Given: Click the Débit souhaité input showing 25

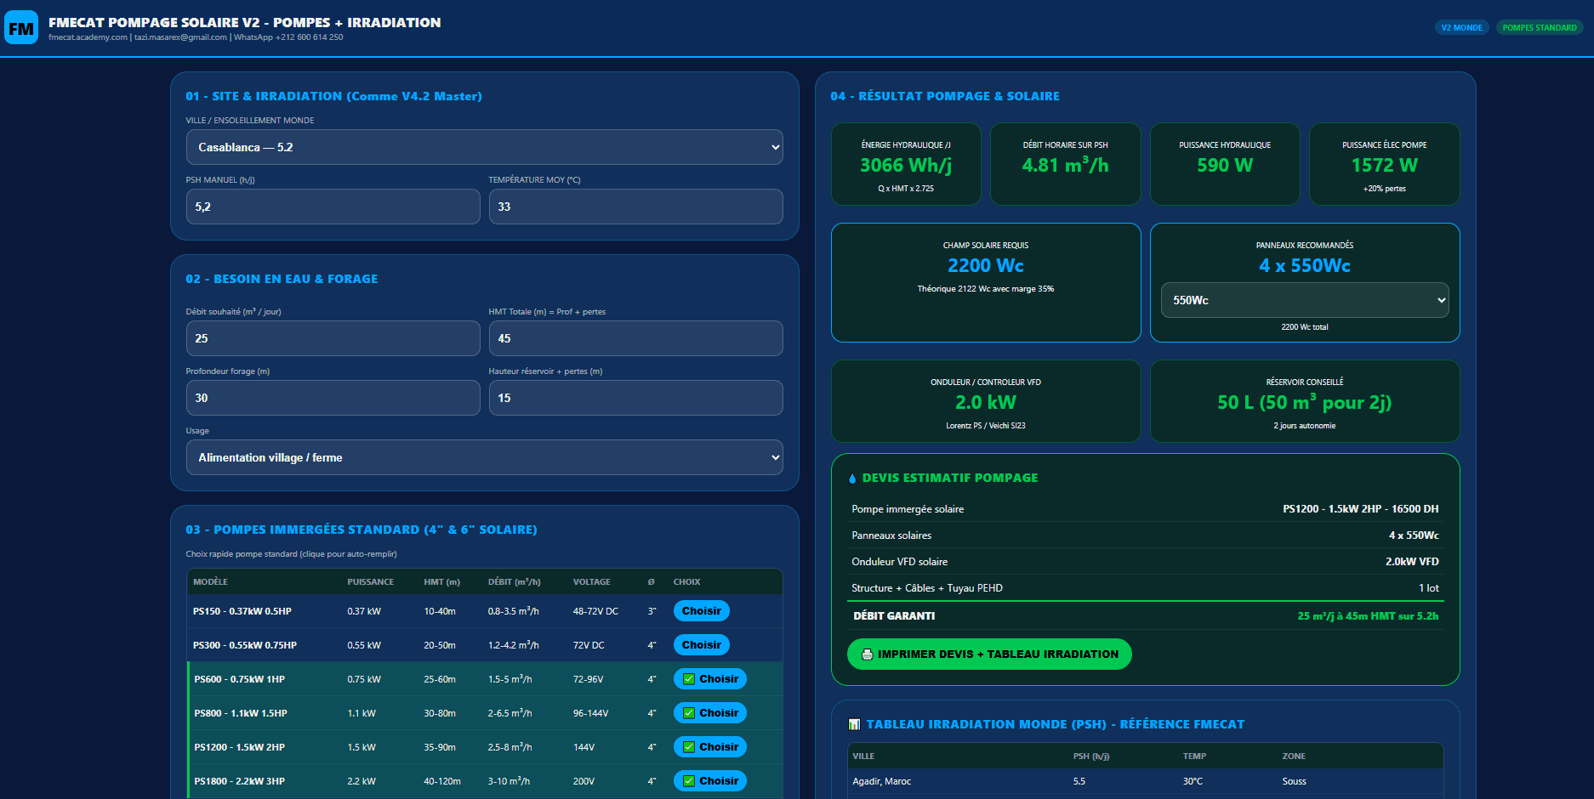Looking at the screenshot, I should (x=333, y=338).
